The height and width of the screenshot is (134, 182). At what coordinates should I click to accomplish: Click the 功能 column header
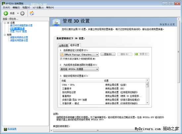(82, 81)
